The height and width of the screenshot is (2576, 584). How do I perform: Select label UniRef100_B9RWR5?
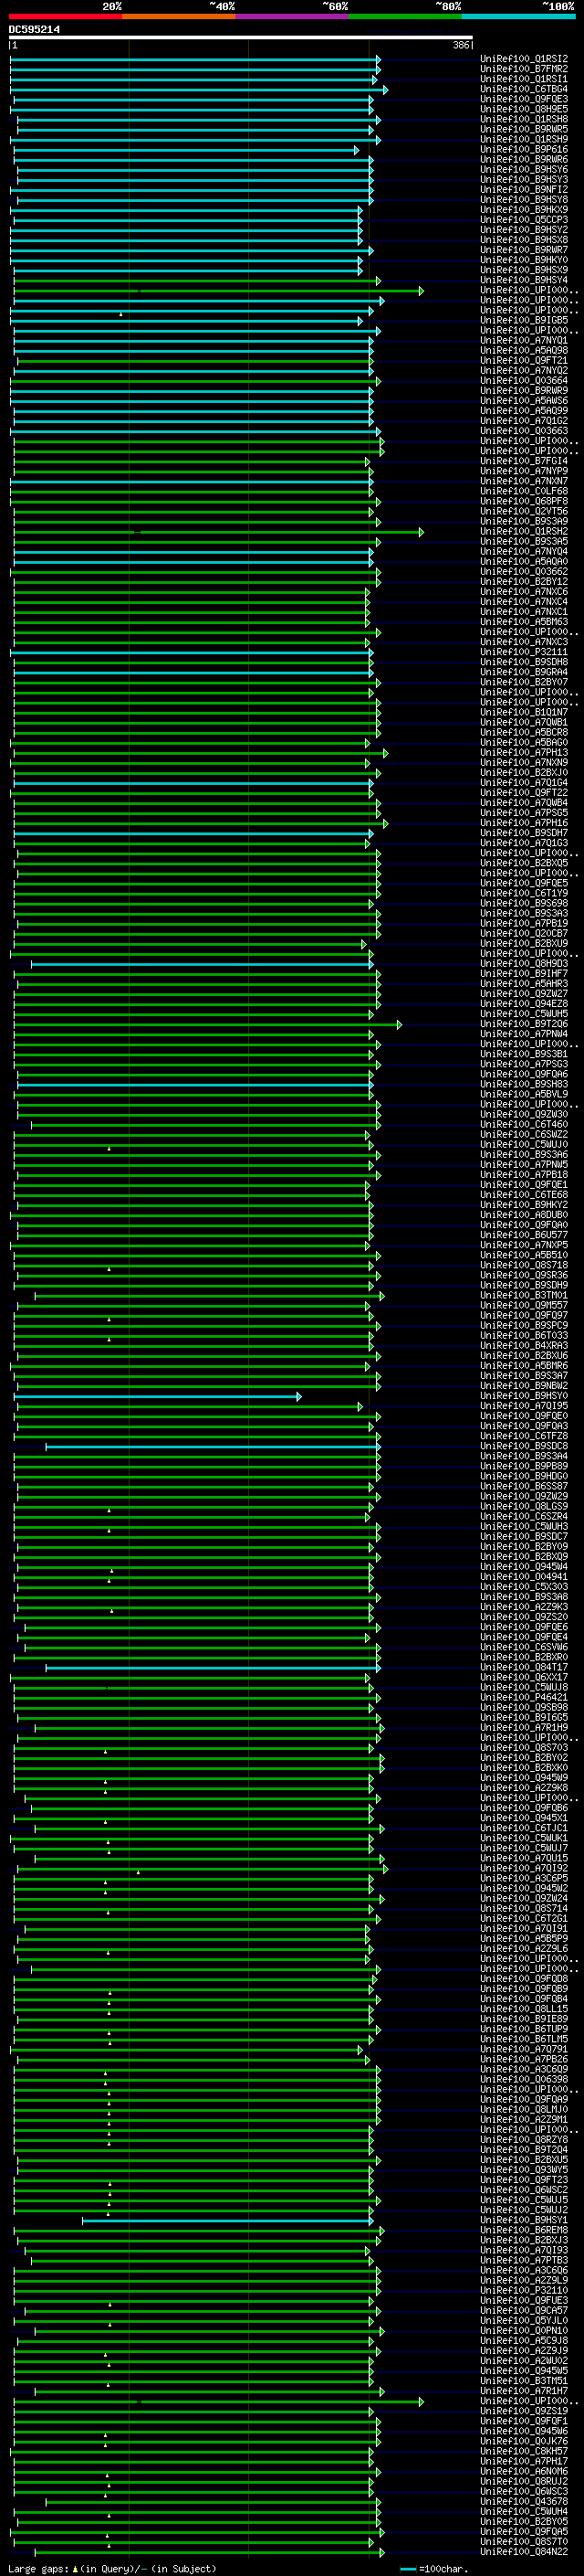pos(524,129)
